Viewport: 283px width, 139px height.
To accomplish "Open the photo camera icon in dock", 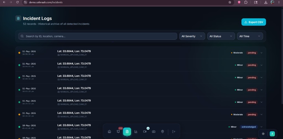I will 154,132.
